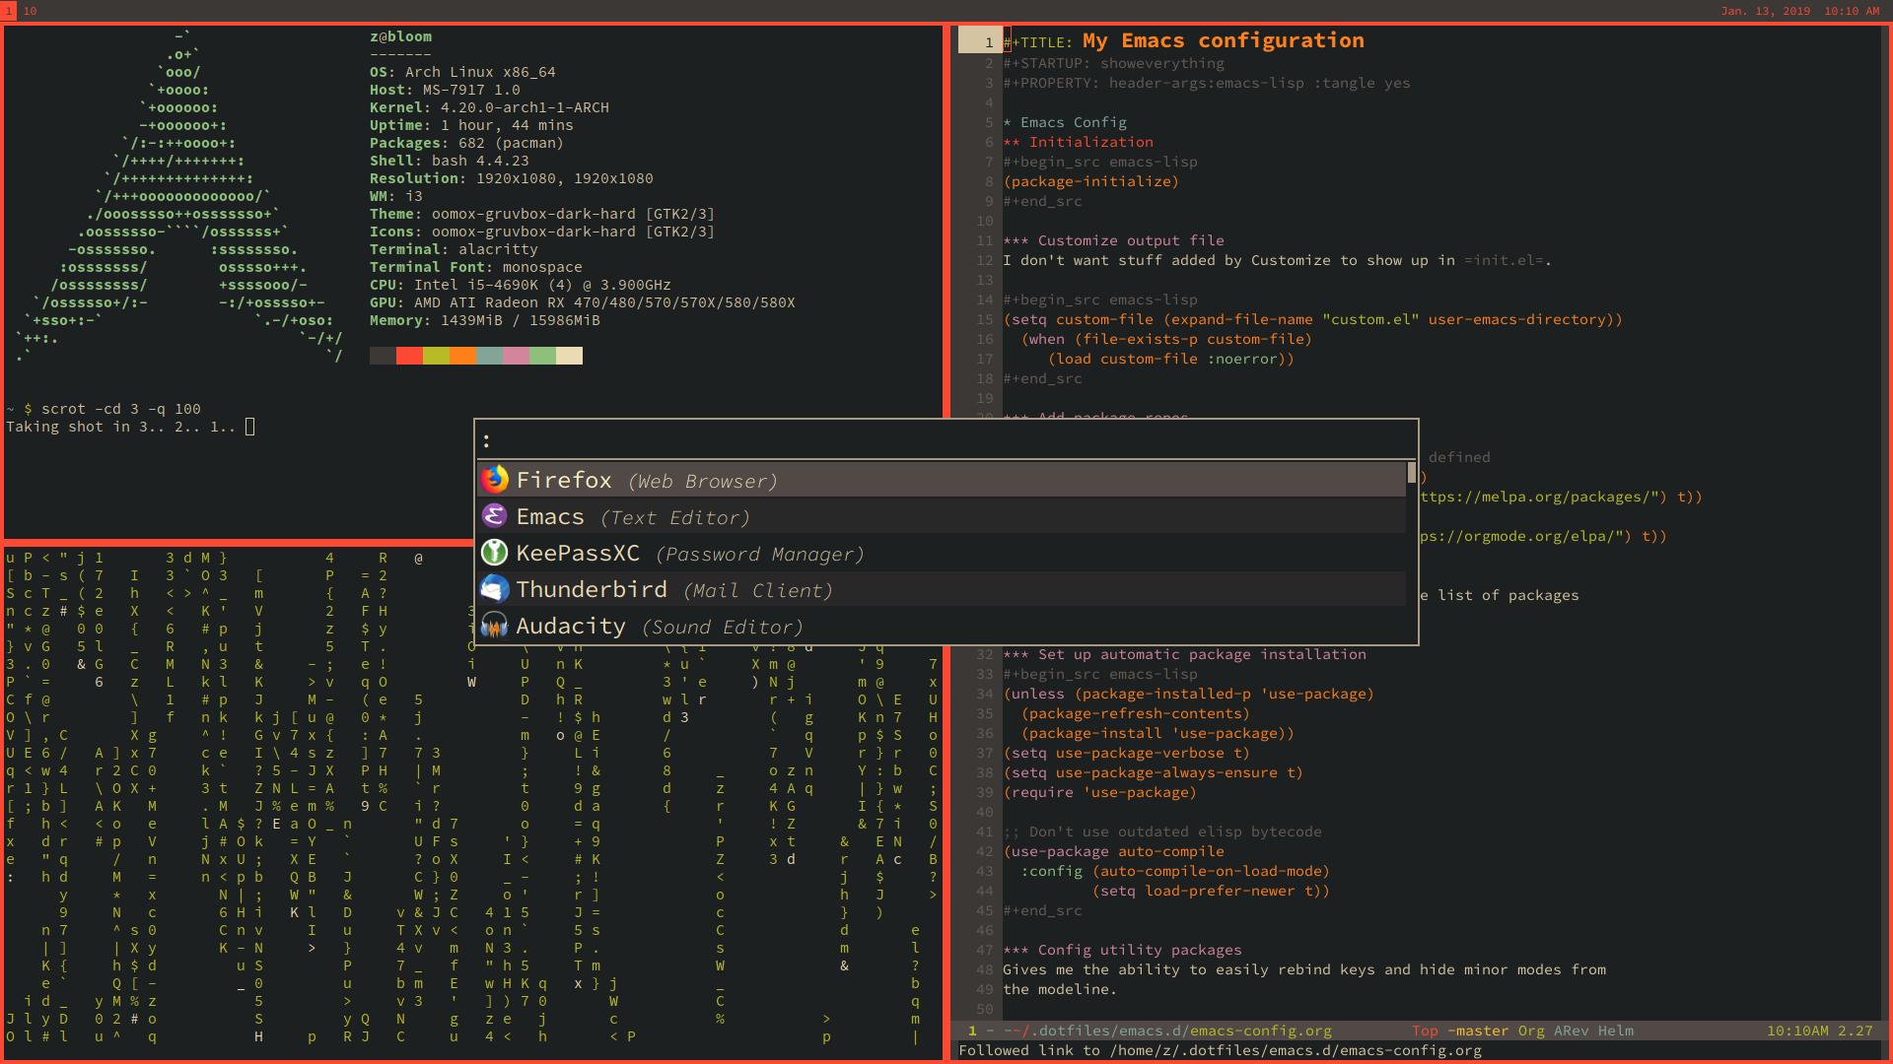The height and width of the screenshot is (1064, 1893).
Task: Click the melpa.org packages URL
Action: [1542, 497]
